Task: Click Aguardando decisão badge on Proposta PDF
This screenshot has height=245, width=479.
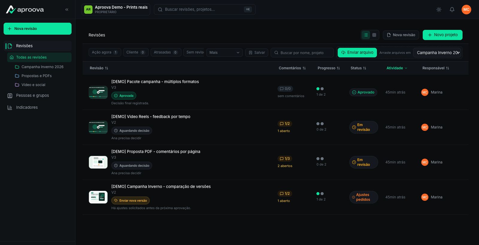Action: pos(132,166)
